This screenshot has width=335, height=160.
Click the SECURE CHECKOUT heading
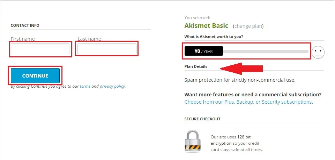coord(202,119)
